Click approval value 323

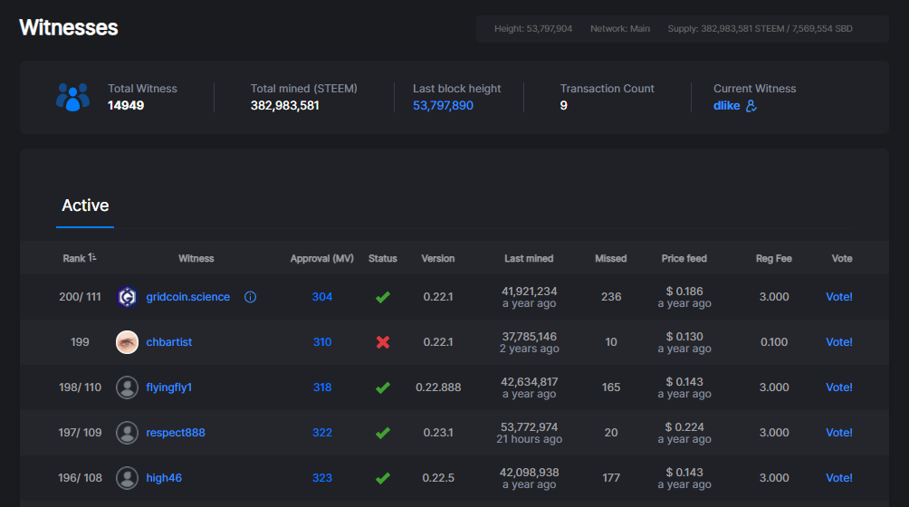(322, 477)
